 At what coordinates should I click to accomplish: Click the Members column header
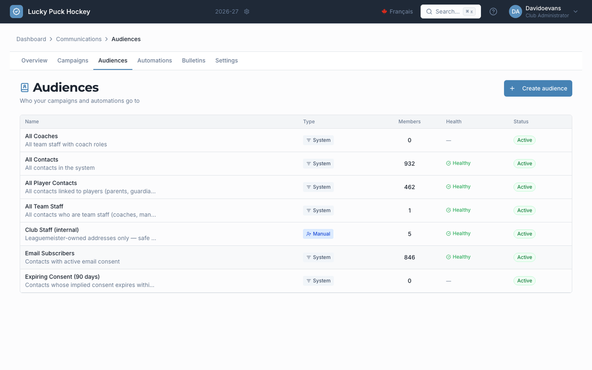(409, 122)
